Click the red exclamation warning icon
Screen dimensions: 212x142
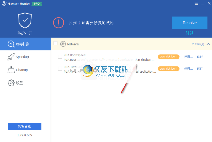[x=59, y=23]
